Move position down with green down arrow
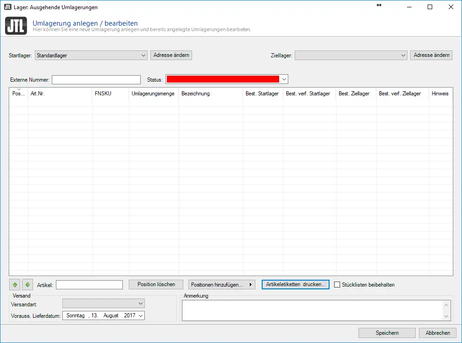462x343 pixels. 27,285
